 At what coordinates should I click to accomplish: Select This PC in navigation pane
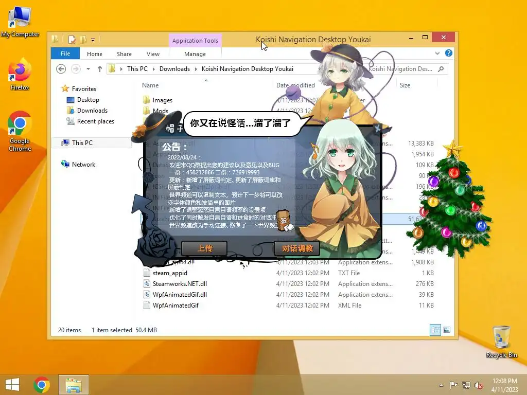click(x=82, y=143)
